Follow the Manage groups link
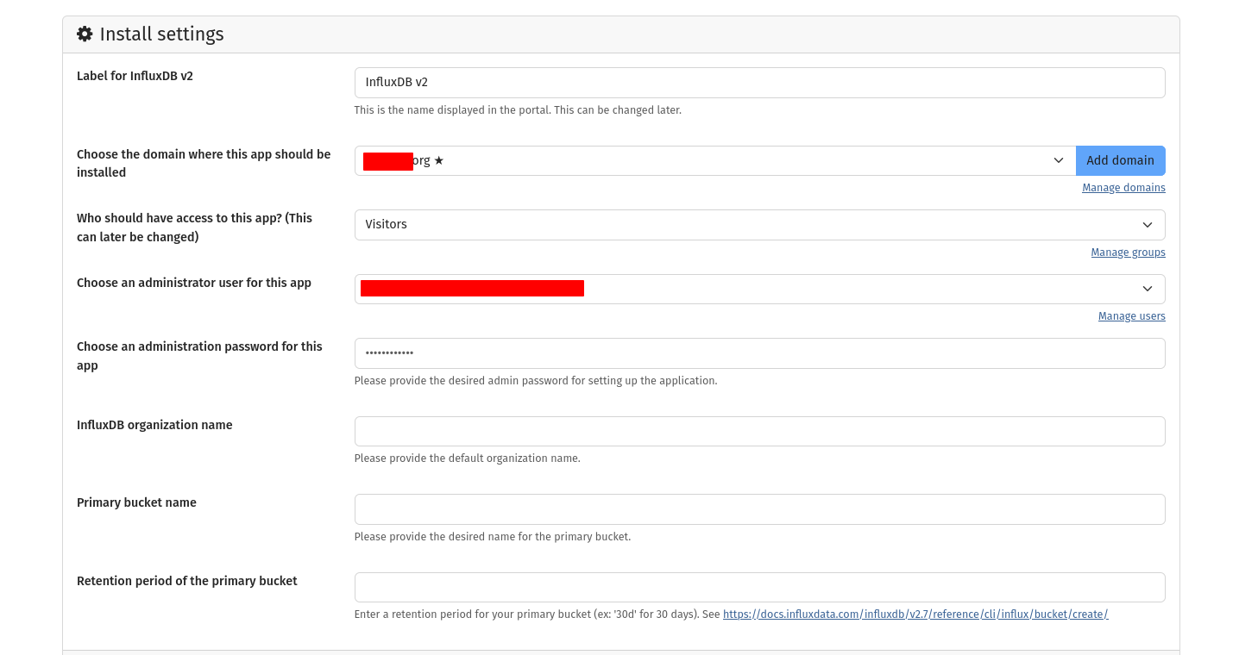The width and height of the screenshot is (1239, 655). (x=1128, y=253)
